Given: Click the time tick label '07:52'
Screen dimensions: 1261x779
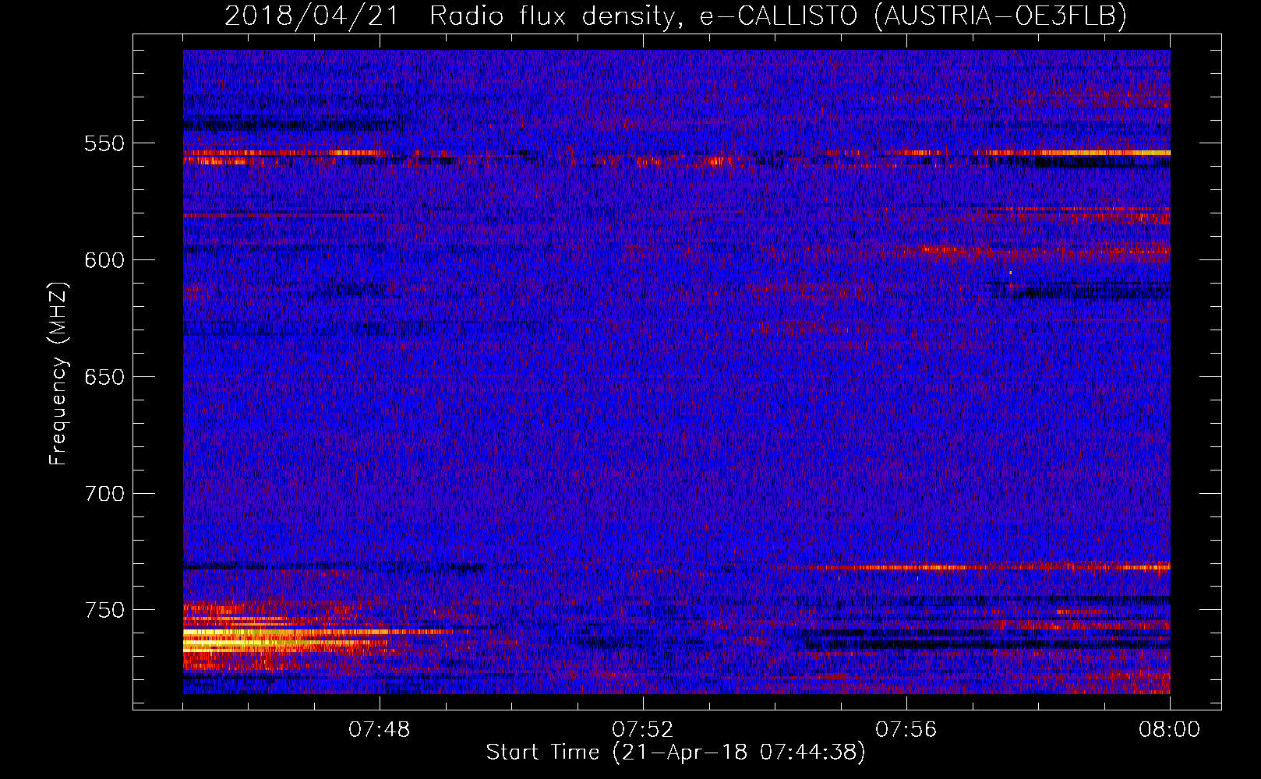Looking at the screenshot, I should [x=643, y=730].
